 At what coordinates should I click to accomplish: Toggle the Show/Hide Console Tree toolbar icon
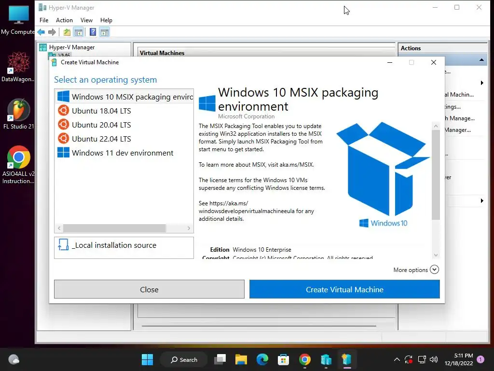point(79,32)
